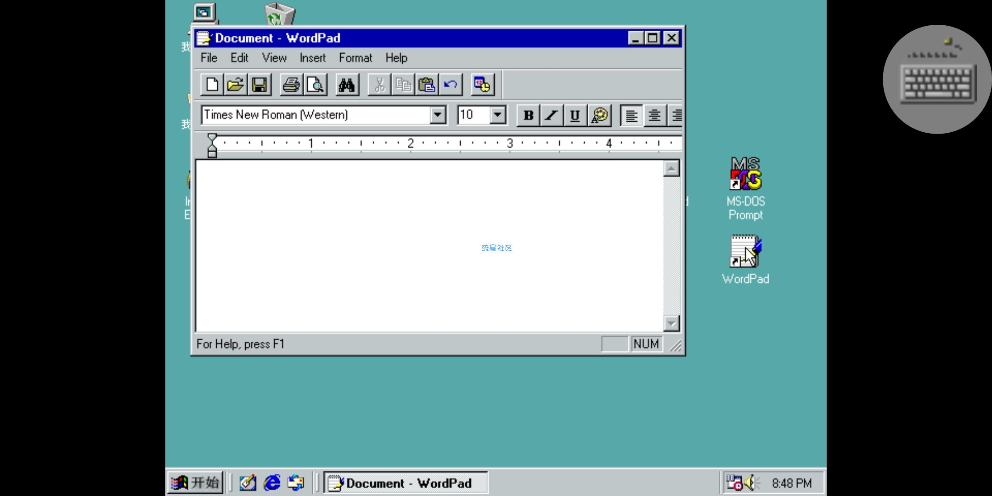Click Document - WordPad taskbar button
Screen dimensions: 992x496
[x=406, y=483]
